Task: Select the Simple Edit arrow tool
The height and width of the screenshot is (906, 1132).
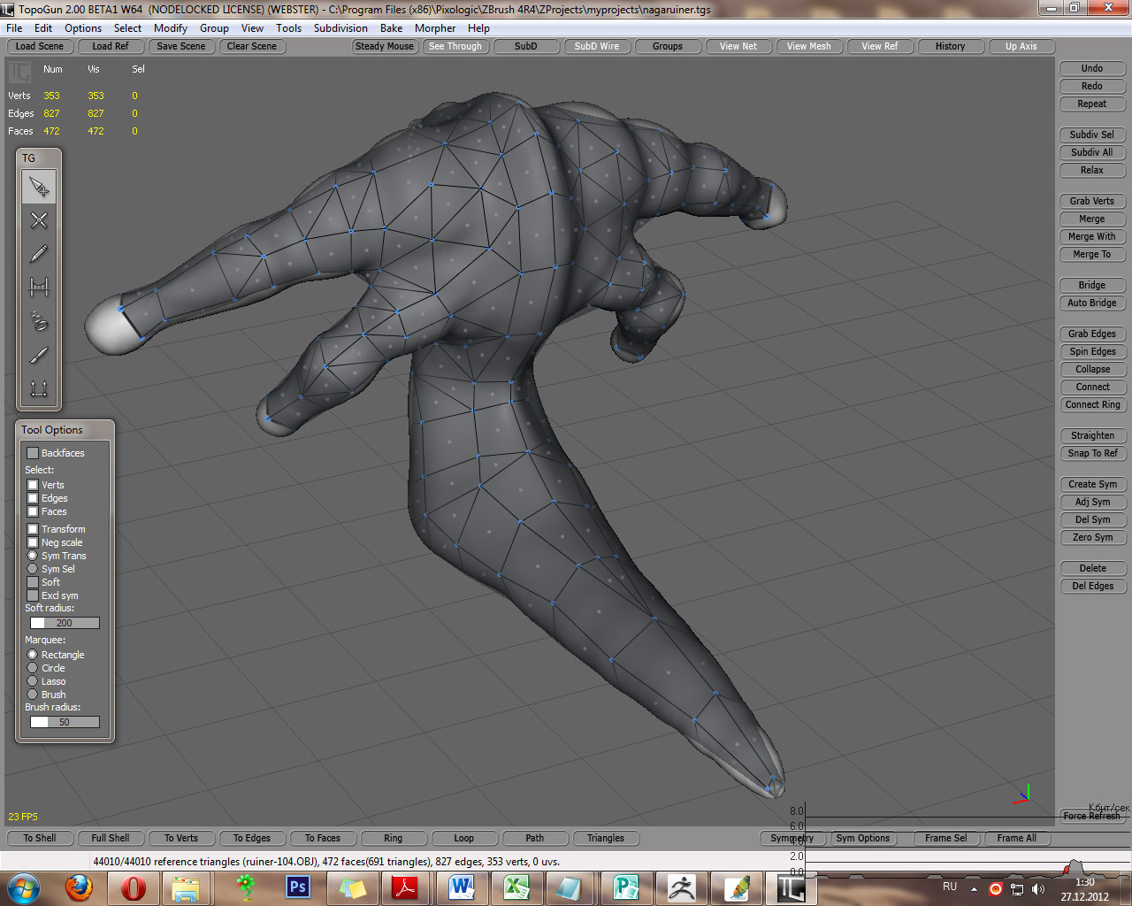Action: [39, 187]
